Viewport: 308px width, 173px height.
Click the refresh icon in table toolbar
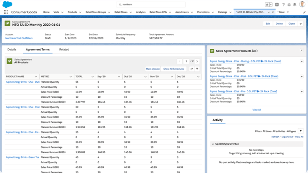[191, 69]
